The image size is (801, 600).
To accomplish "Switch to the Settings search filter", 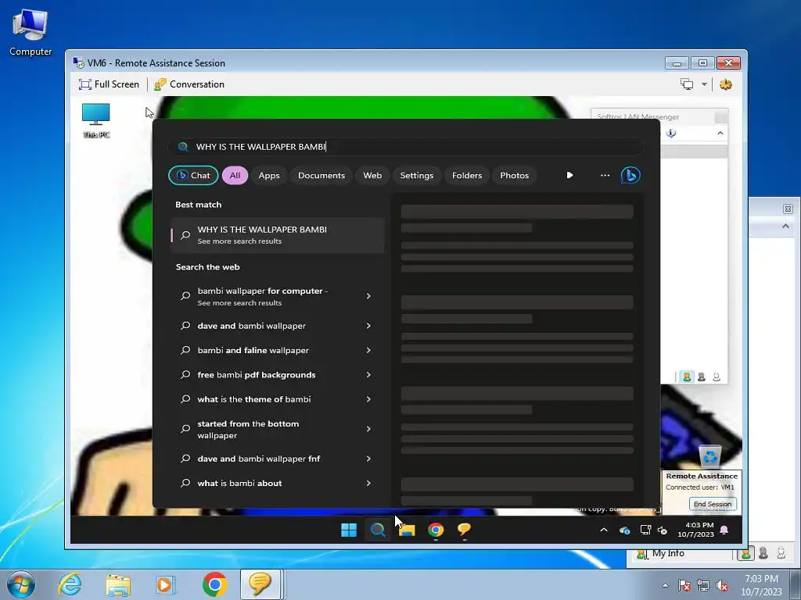I will 417,176.
